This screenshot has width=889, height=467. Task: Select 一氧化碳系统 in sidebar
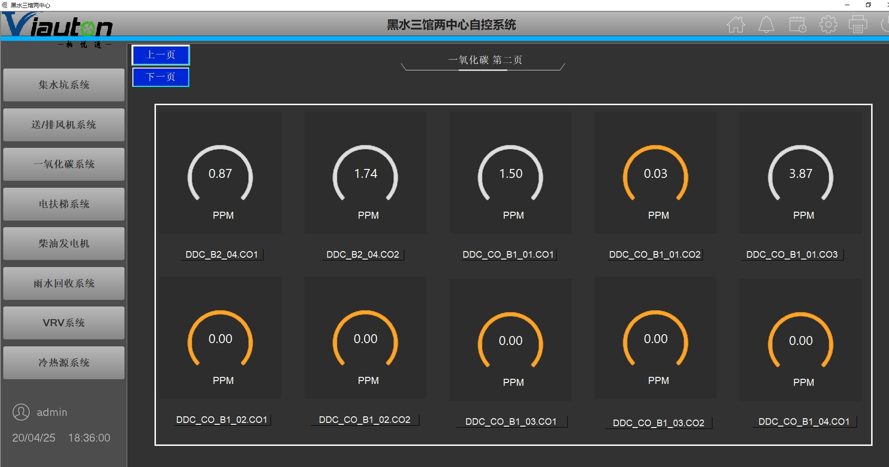64,164
